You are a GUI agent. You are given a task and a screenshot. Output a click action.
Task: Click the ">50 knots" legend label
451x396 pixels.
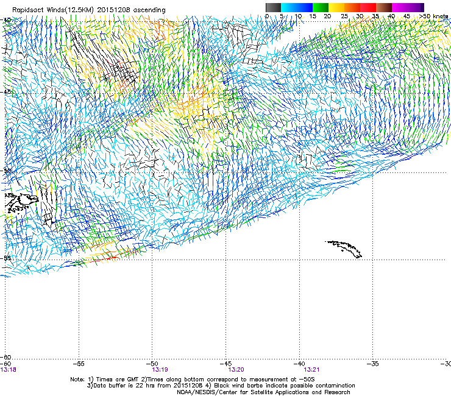[433, 16]
